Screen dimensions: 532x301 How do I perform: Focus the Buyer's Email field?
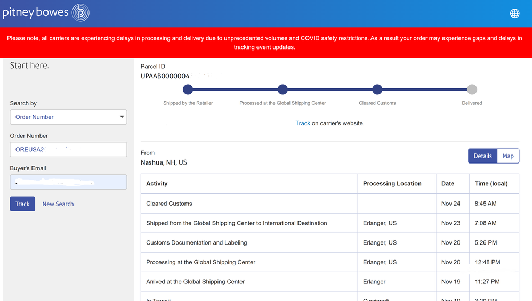68,182
